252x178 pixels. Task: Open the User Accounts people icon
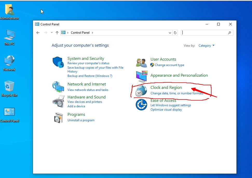click(141, 63)
